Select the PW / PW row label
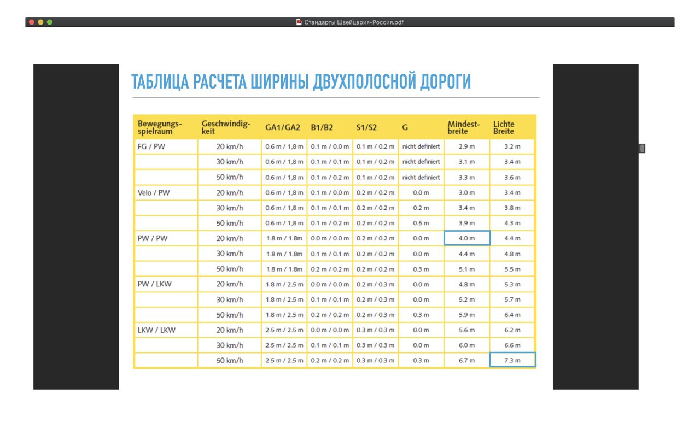 (151, 238)
